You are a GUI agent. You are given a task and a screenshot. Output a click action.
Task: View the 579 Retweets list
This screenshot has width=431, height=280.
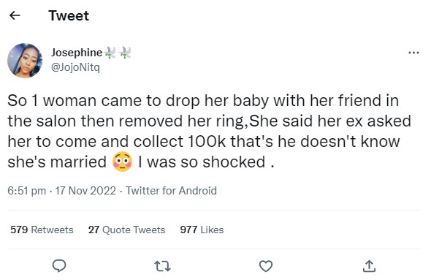click(42, 230)
